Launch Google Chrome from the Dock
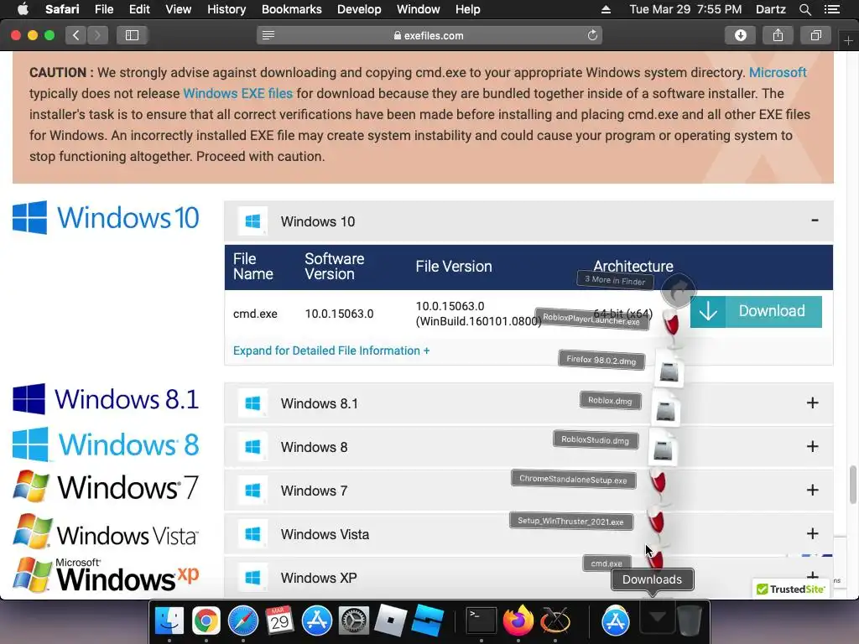Image resolution: width=859 pixels, height=644 pixels. [206, 621]
